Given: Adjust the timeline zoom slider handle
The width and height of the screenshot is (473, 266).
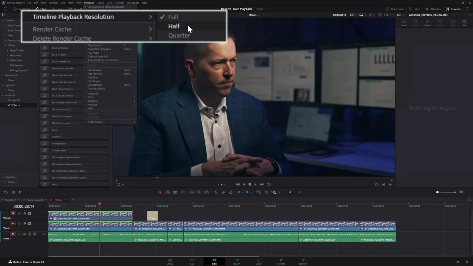Looking at the screenshot, I should (x=290, y=192).
